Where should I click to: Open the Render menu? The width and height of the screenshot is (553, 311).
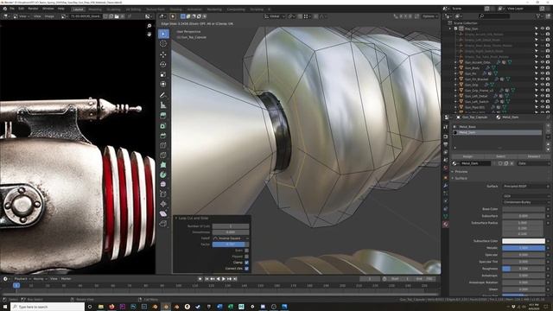pyautogui.click(x=33, y=9)
